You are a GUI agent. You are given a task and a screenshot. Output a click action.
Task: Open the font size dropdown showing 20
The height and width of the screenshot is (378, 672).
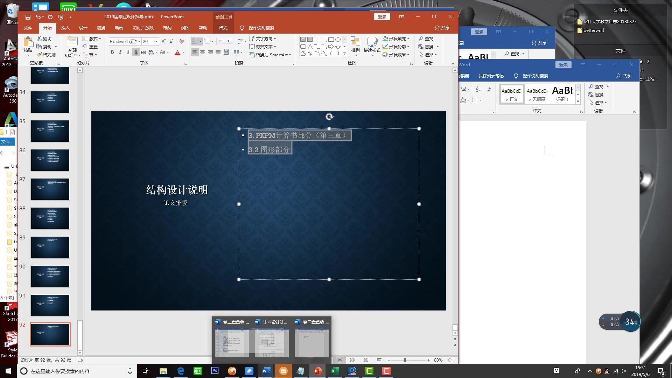tap(156, 41)
